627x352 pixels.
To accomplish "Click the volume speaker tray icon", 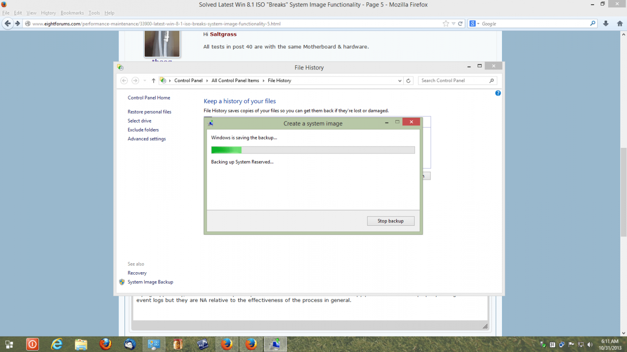I will pyautogui.click(x=590, y=344).
